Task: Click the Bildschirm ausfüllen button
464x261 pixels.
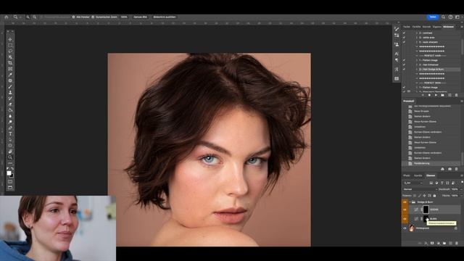Action: pyautogui.click(x=165, y=17)
